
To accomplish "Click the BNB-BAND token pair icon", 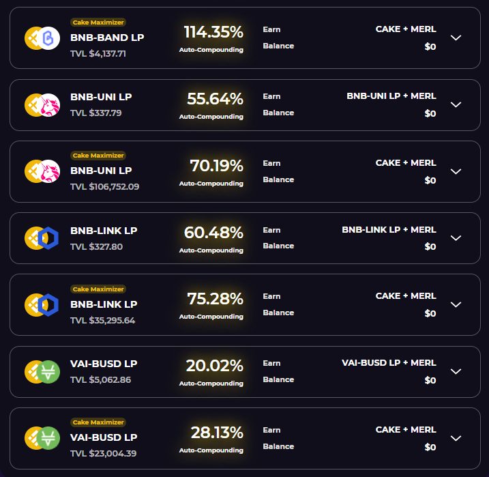I will point(42,38).
